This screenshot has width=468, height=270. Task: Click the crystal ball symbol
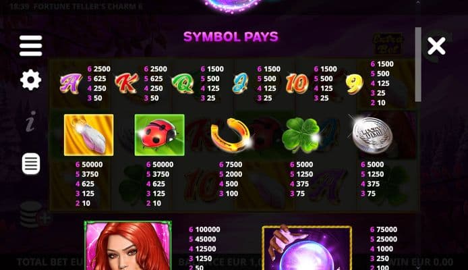click(x=307, y=248)
